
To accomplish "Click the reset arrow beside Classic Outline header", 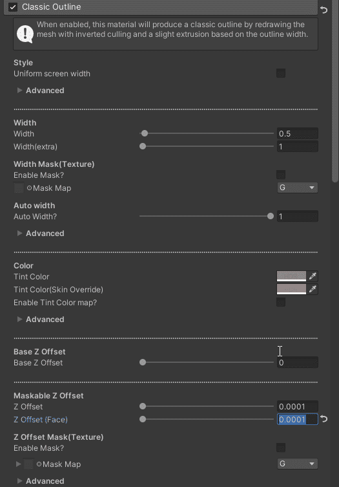I will [x=324, y=10].
